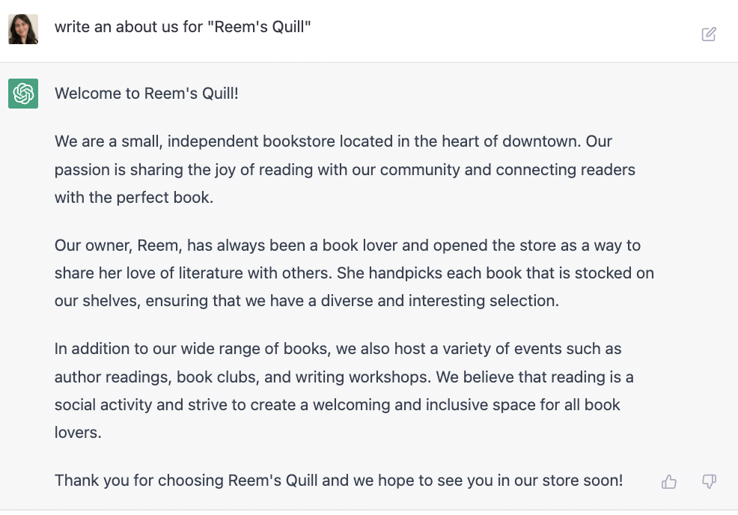Click the closing "Thank you for choosing" line
Screen dimensions: 738x515
(x=339, y=481)
